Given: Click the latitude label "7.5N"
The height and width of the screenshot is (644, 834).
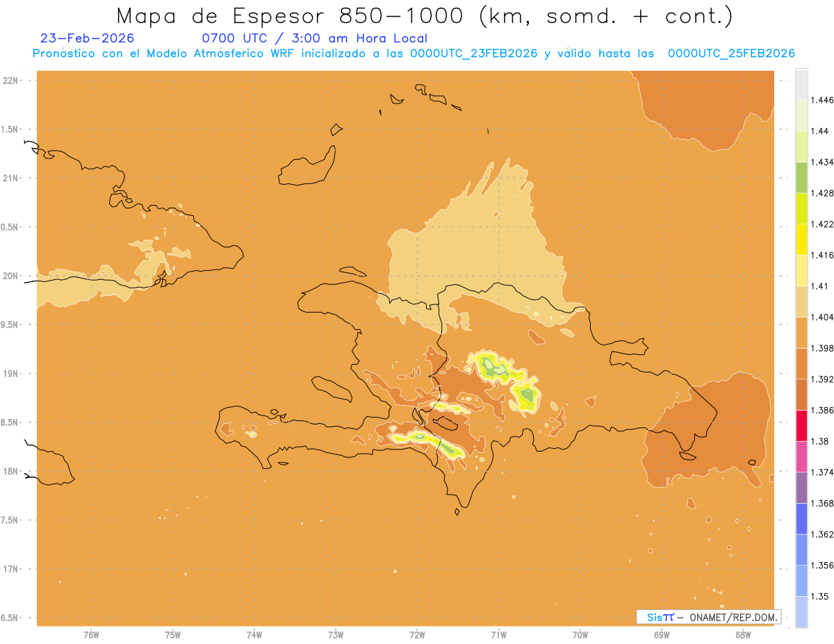Looking at the screenshot, I should click(10, 520).
